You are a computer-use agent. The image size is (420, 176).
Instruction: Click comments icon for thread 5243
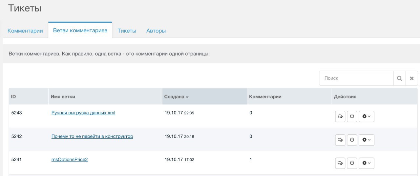tap(340, 117)
